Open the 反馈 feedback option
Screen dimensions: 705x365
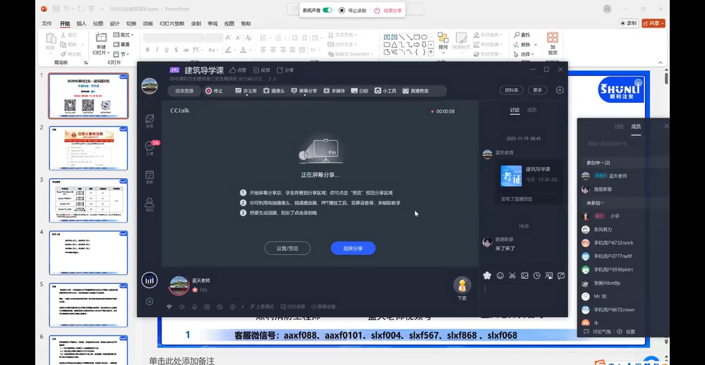262,70
